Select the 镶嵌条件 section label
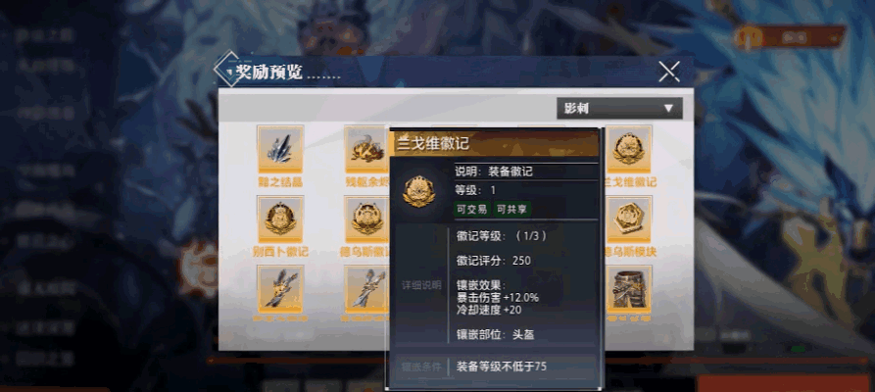875x392 pixels. tap(421, 367)
